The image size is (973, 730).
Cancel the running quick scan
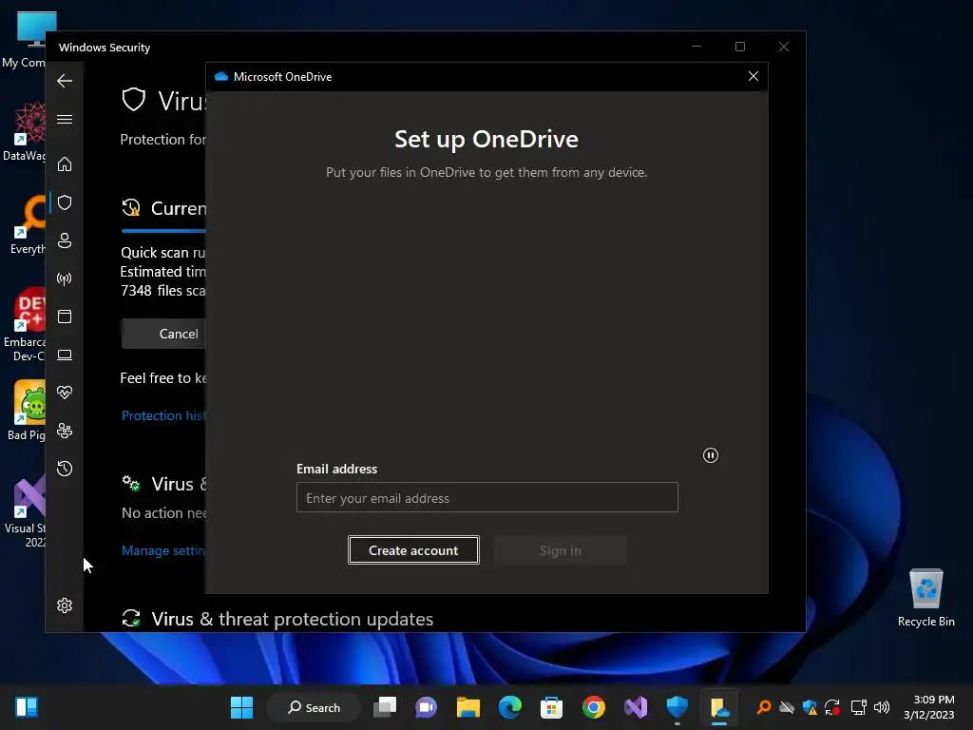(163, 334)
